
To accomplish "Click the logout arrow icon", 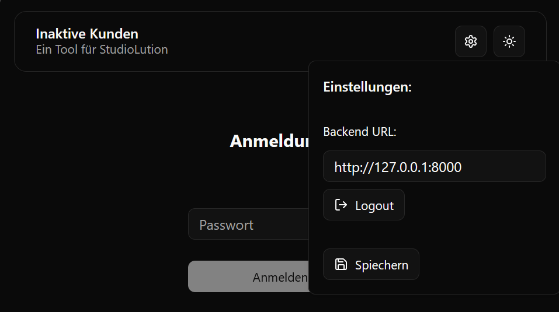I will [x=341, y=205].
